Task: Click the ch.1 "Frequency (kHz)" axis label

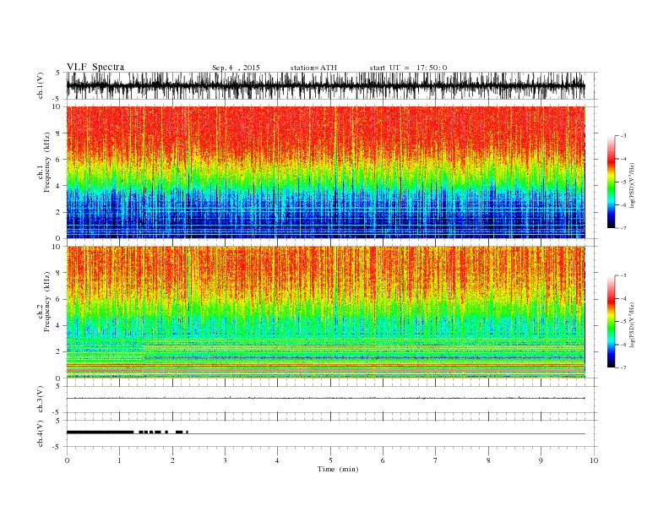Action: (47, 162)
